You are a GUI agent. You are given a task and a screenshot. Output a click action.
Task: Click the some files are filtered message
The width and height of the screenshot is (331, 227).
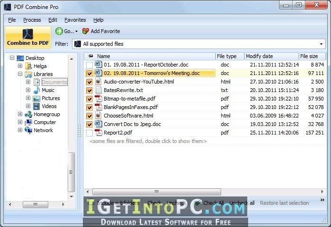(148, 141)
